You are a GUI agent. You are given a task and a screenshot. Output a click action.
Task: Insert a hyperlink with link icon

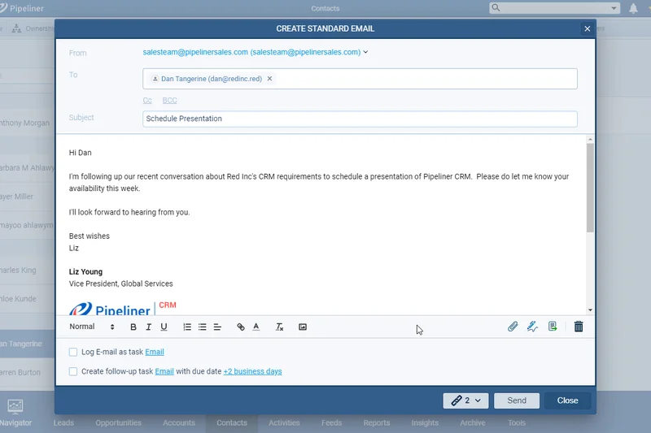[241, 327]
